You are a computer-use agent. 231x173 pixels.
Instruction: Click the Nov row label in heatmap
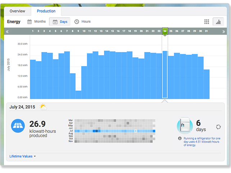tap(71, 141)
